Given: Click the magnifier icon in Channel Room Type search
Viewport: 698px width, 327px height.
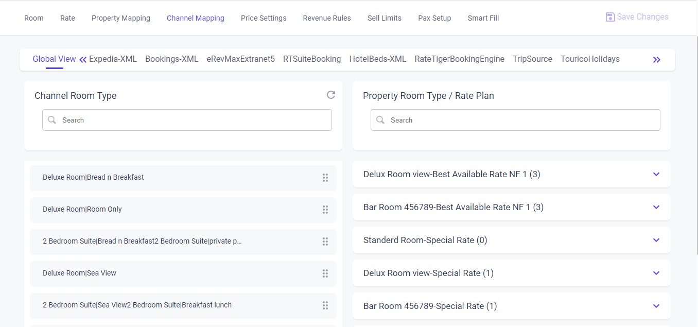Looking at the screenshot, I should [x=51, y=119].
